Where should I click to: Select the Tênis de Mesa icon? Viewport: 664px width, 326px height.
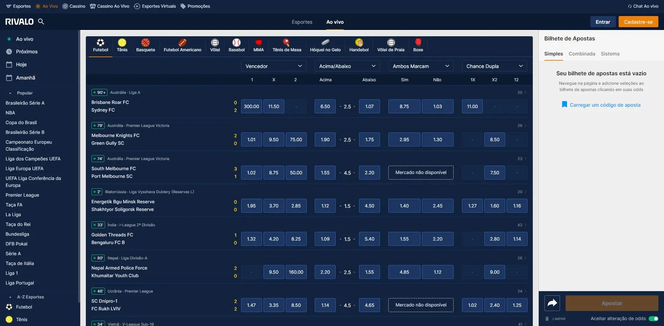[x=286, y=45]
